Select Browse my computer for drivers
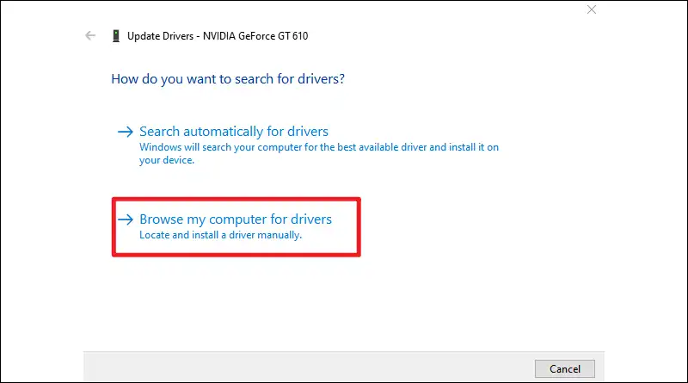688x383 pixels. 236,219
